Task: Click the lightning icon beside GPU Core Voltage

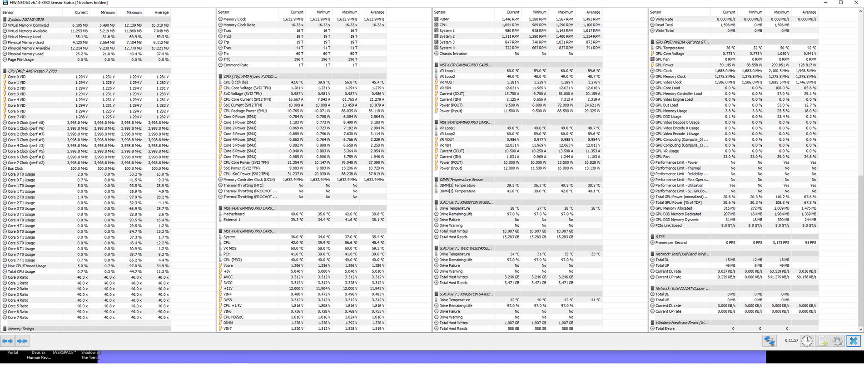Action: pyautogui.click(x=652, y=54)
